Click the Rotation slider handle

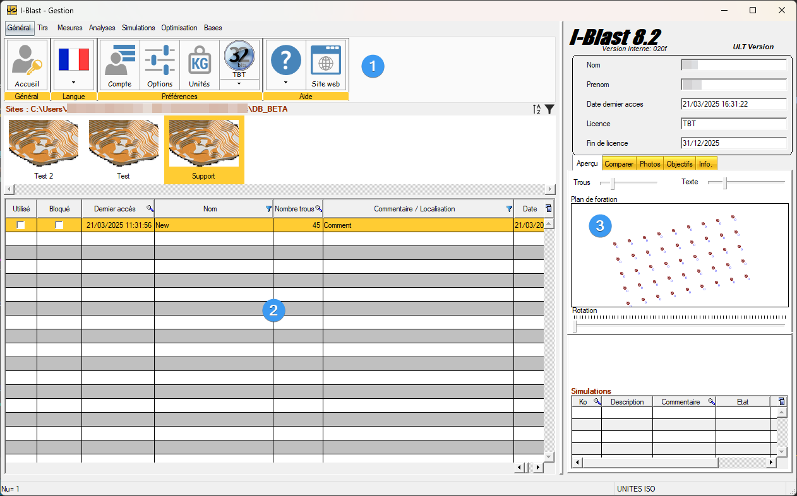[x=575, y=326]
